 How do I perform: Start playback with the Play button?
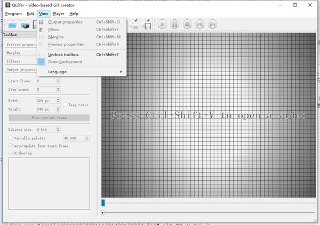(162, 24)
